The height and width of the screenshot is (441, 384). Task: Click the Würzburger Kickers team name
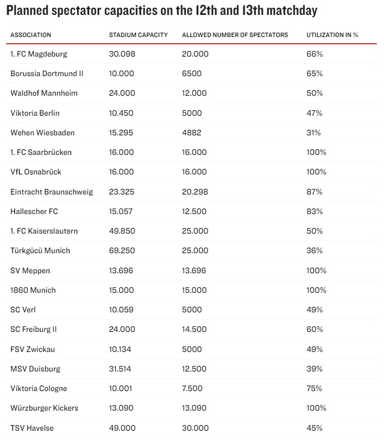click(x=44, y=408)
